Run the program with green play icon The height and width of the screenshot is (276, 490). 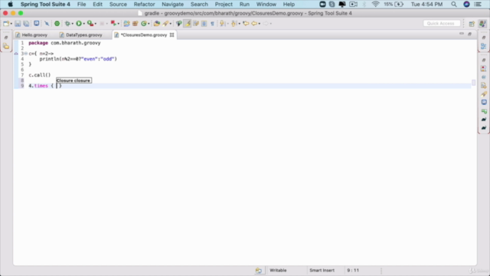[x=79, y=24]
